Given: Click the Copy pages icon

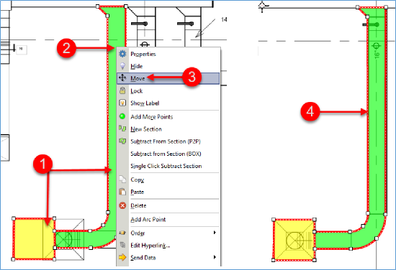Looking at the screenshot, I should pos(122,179).
